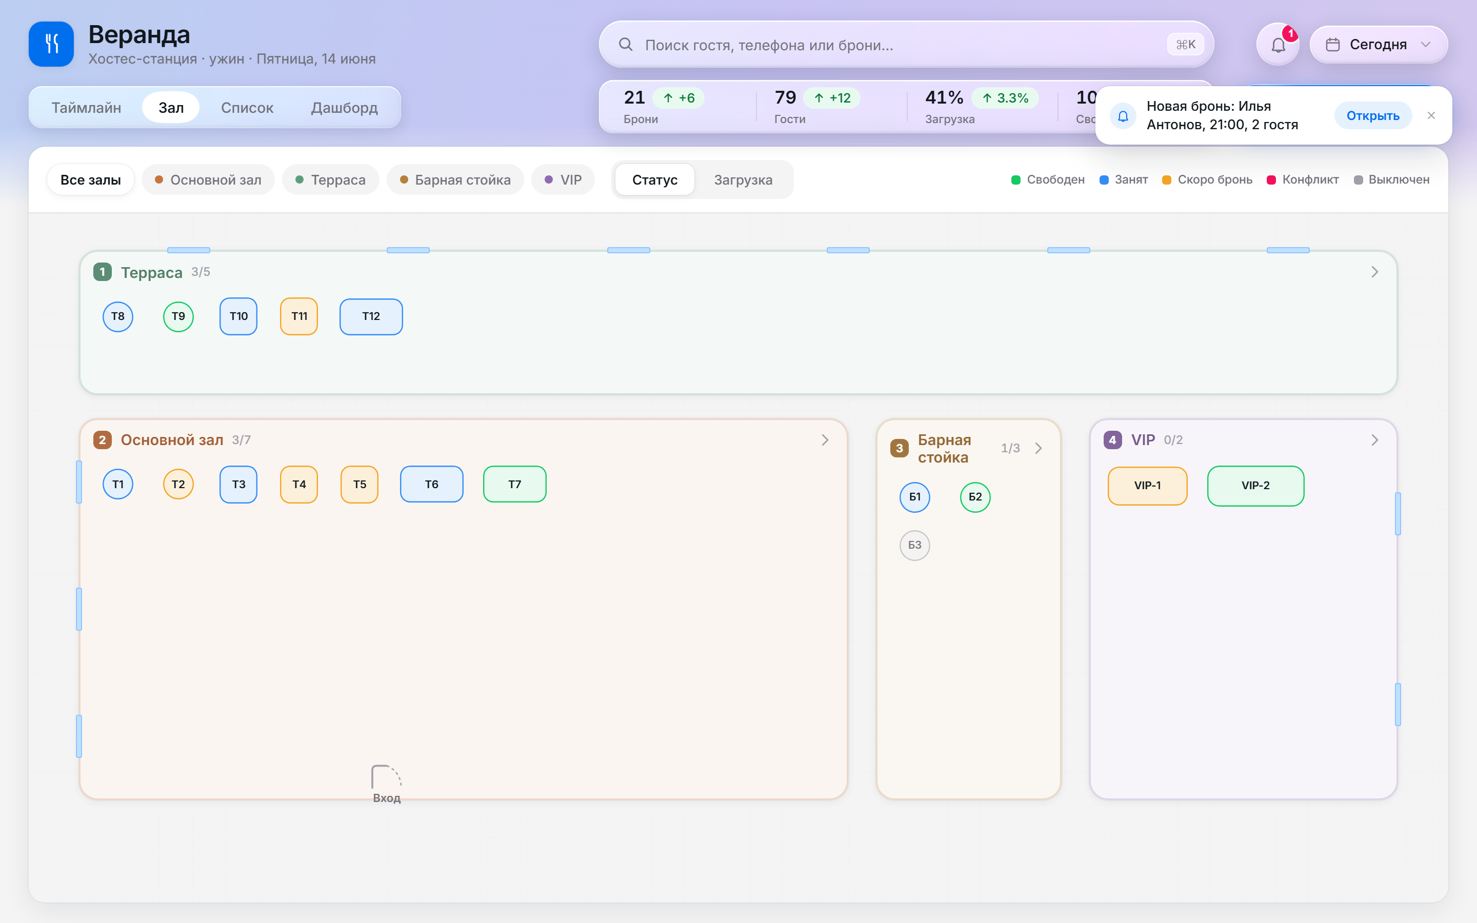Screen dimensions: 1477x923
Task: Open notifications bell with red badge
Action: [x=1278, y=45]
